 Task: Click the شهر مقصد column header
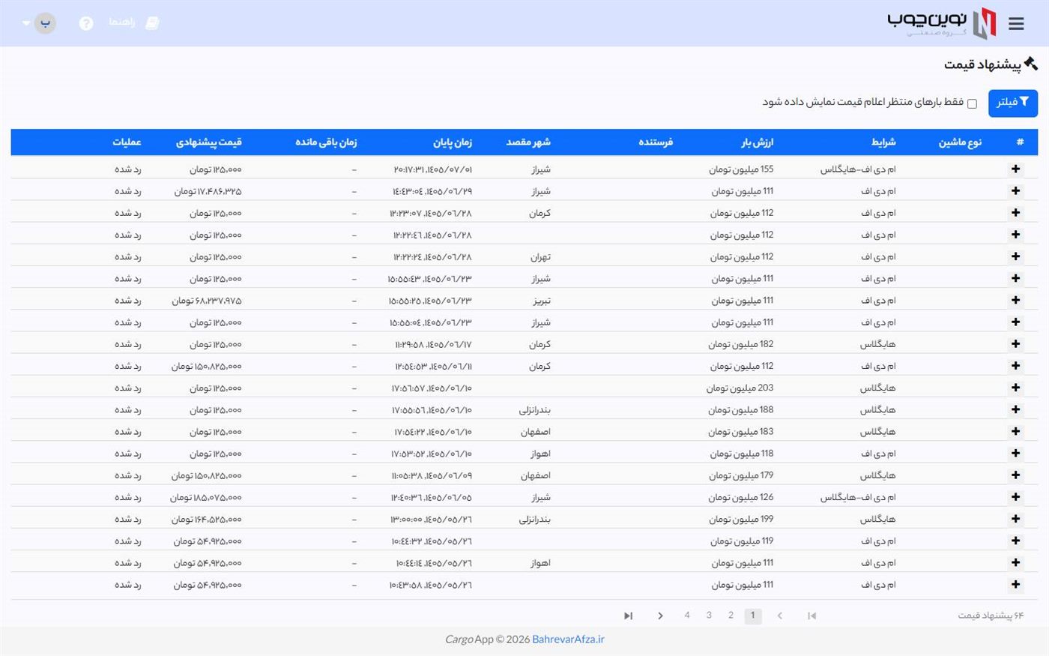[528, 142]
